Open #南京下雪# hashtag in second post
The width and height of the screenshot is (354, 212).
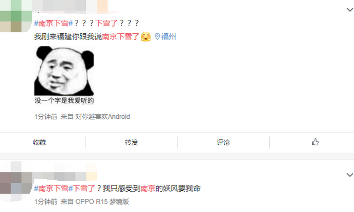pyautogui.click(x=53, y=188)
